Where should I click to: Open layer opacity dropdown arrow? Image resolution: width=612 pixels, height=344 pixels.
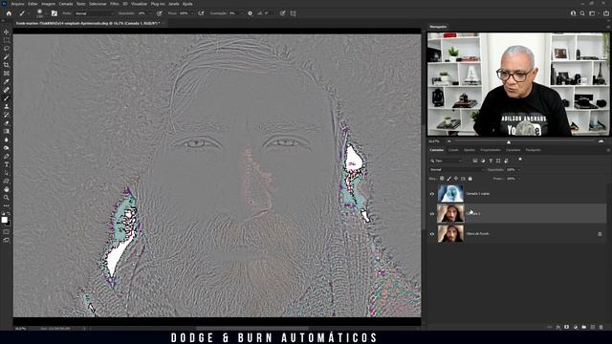(x=518, y=170)
